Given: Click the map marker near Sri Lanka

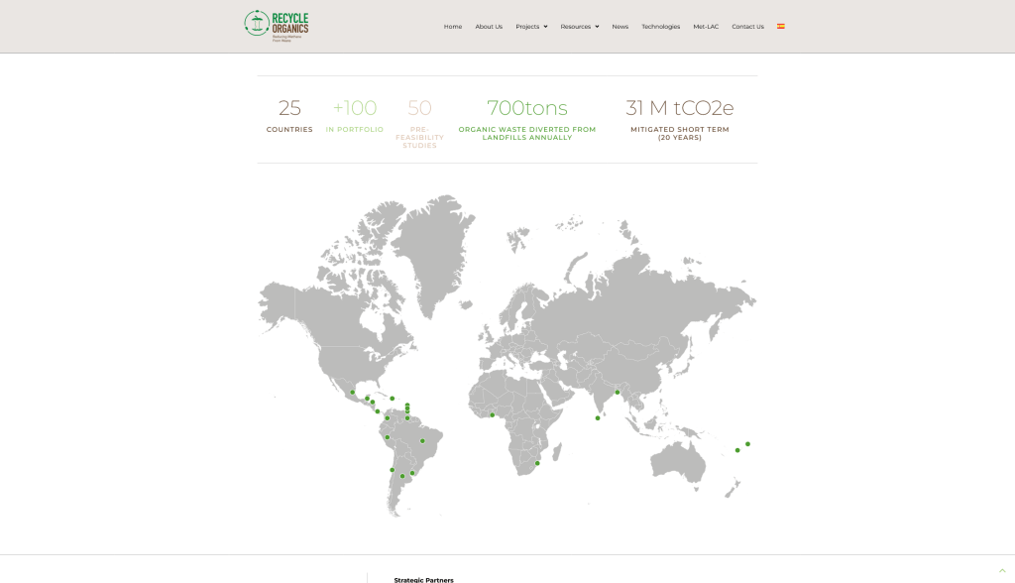Looking at the screenshot, I should point(598,417).
